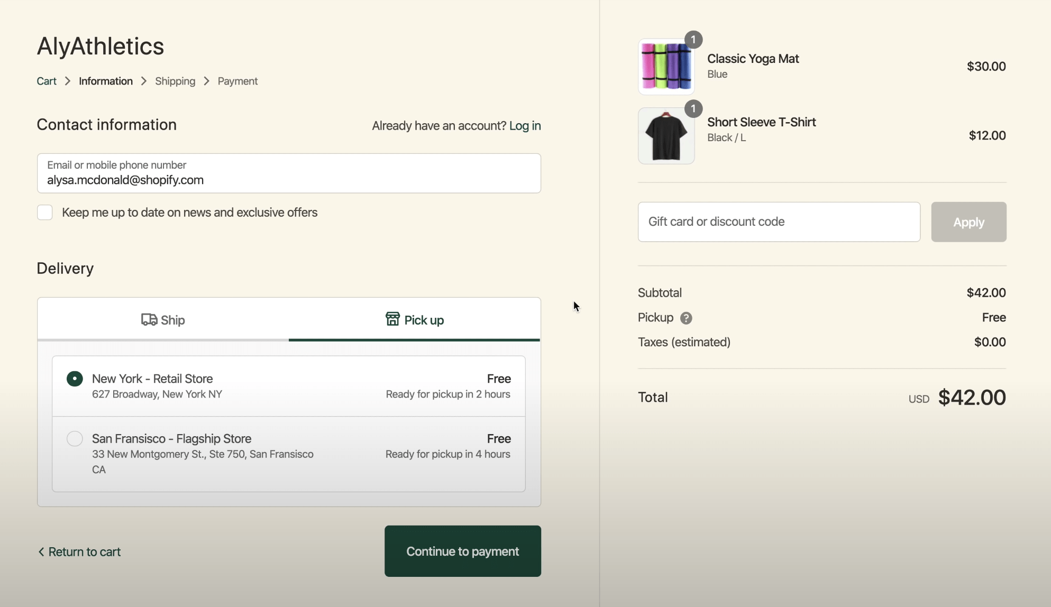
Task: Click Continue to payment button
Action: click(463, 551)
